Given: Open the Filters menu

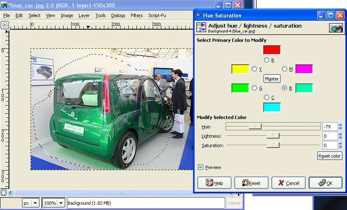Looking at the screenshot, I should click(136, 15).
